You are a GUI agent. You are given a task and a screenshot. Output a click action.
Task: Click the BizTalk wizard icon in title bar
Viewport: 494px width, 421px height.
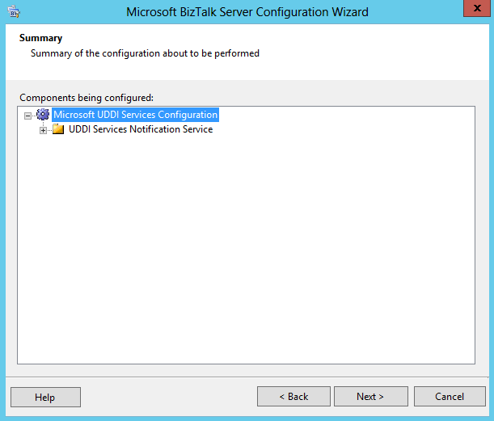coord(14,12)
